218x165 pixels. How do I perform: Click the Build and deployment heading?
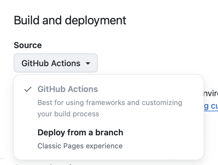click(x=70, y=20)
